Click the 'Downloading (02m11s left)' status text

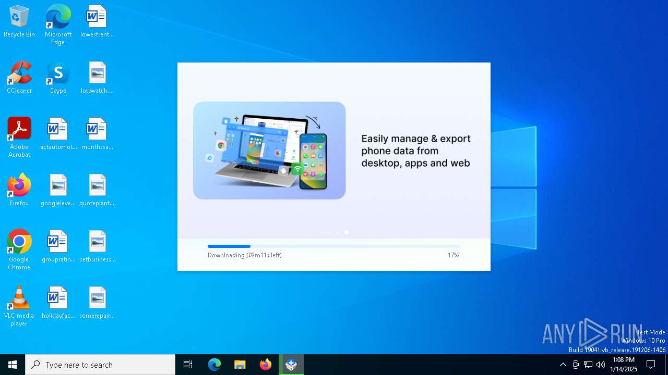pos(245,255)
